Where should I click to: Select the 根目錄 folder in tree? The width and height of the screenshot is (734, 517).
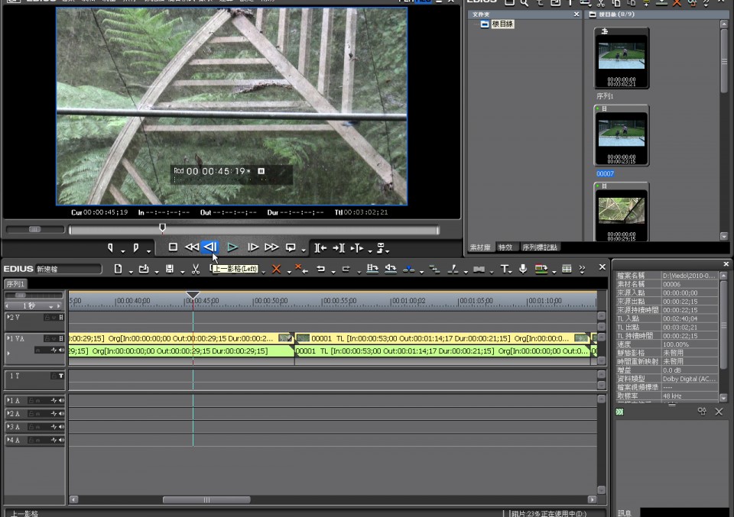[502, 24]
